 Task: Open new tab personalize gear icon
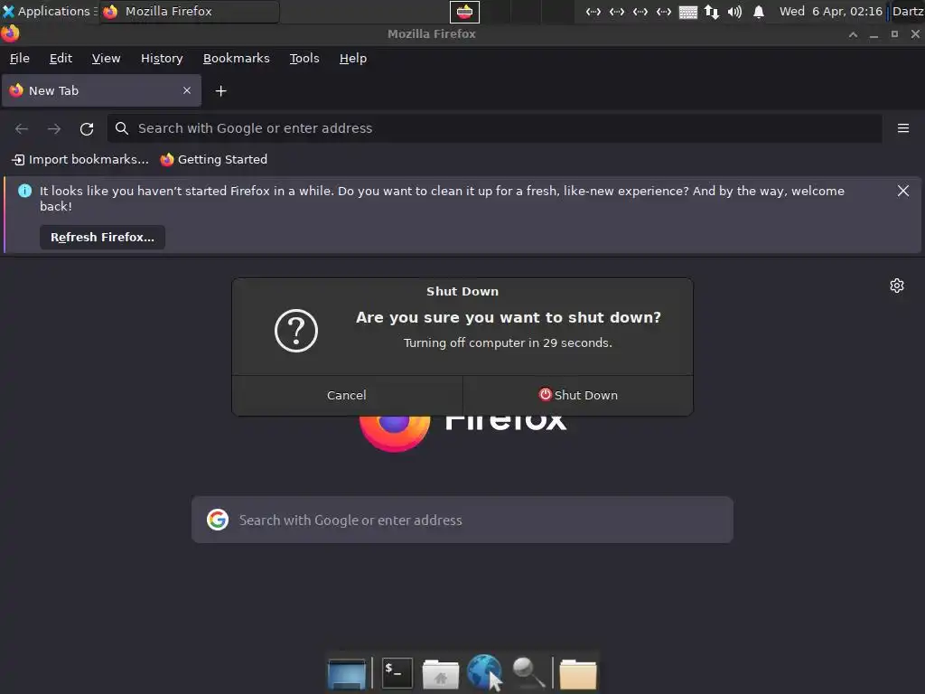coord(897,286)
